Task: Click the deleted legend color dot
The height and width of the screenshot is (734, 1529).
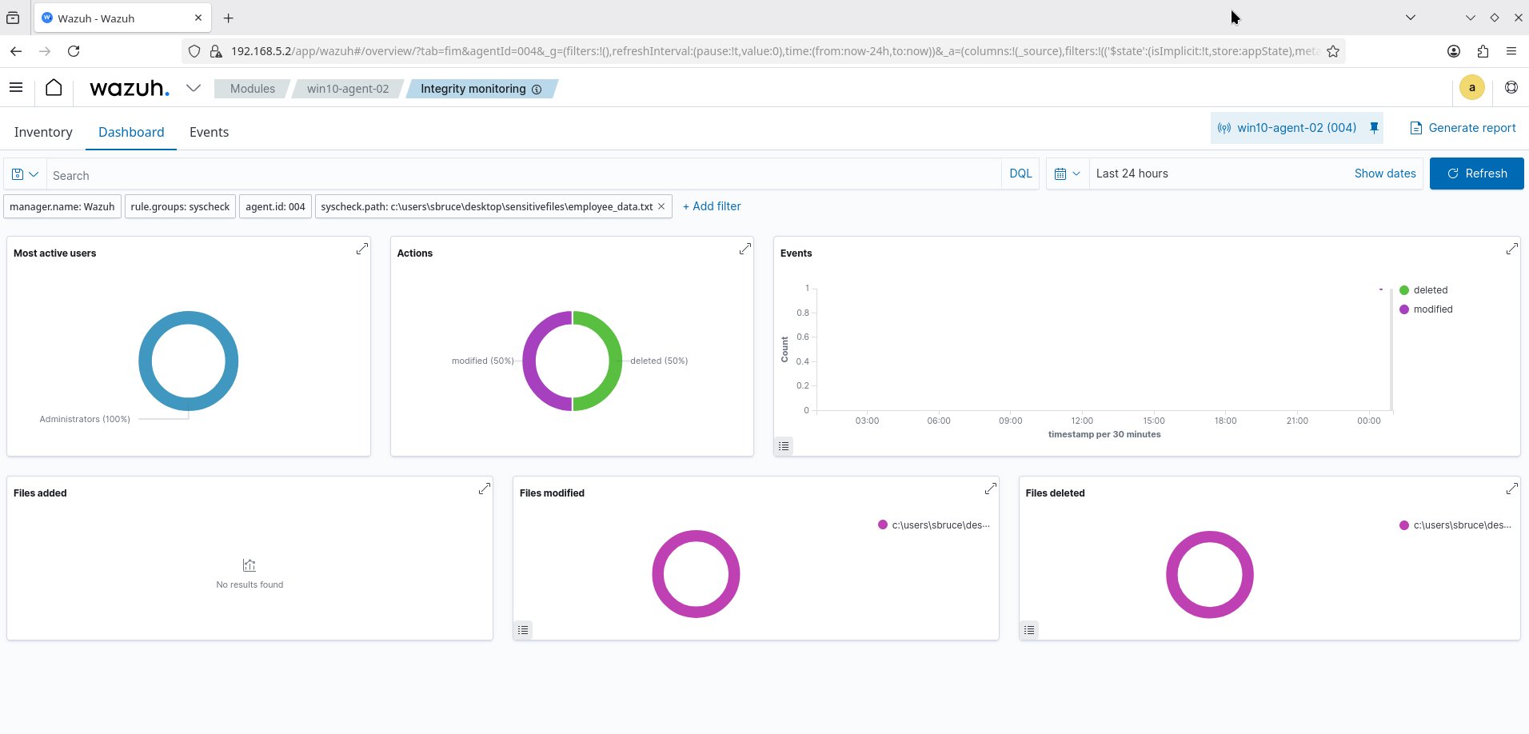Action: click(x=1404, y=290)
